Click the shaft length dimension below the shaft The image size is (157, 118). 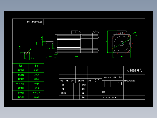pyautogui.click(x=50, y=57)
